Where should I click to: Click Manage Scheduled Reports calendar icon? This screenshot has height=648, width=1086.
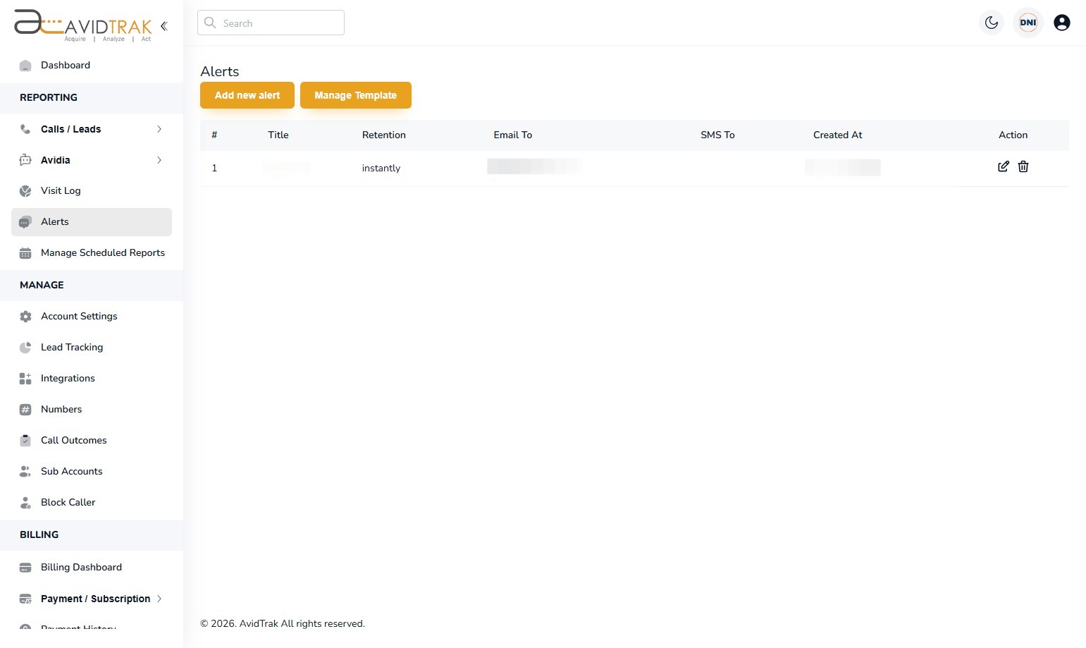[25, 253]
